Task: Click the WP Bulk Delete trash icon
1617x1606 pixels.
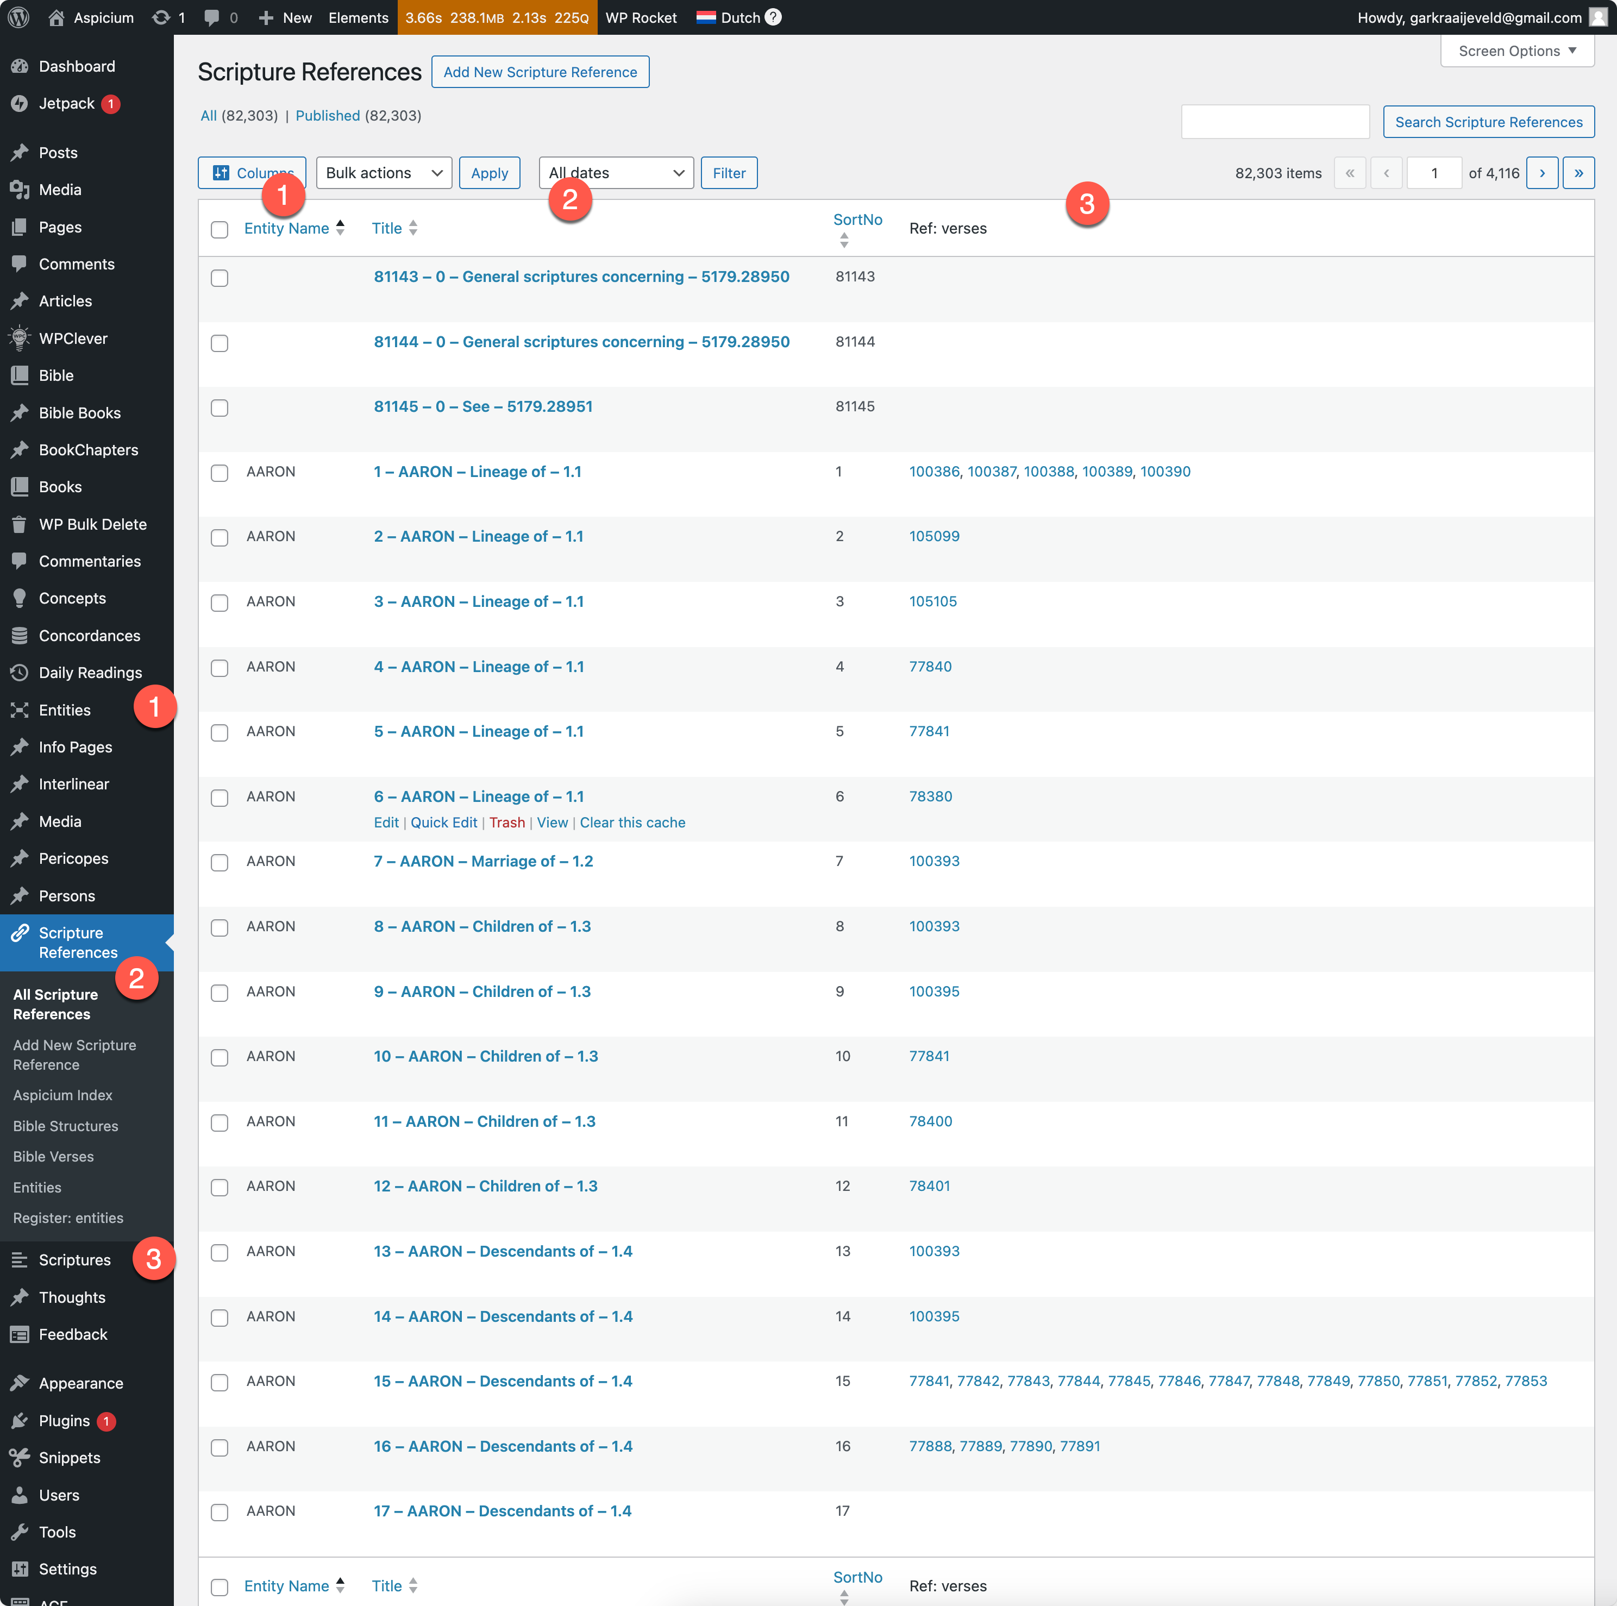Action: tap(20, 524)
